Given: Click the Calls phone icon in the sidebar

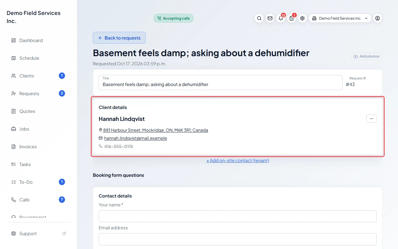Looking at the screenshot, I should point(14,200).
